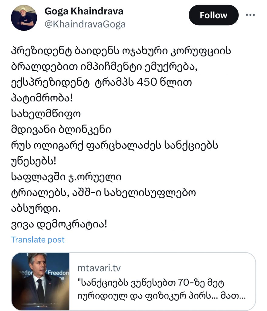This screenshot has height=311, width=267.
Task: Click the line მდივანი ბლინკენი
Action: pos(61,130)
